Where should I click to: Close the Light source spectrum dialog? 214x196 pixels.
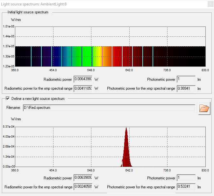[210, 4]
